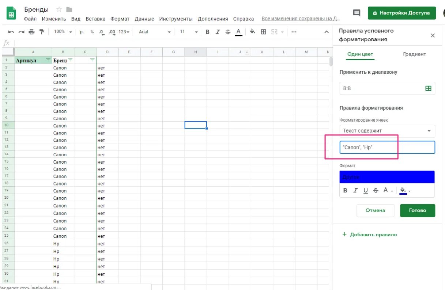
Task: Click the Redo arrow in toolbar
Action: pos(22,32)
